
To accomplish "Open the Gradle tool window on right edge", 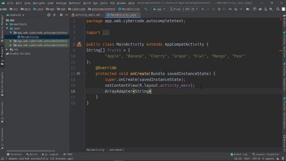I will (284, 21).
